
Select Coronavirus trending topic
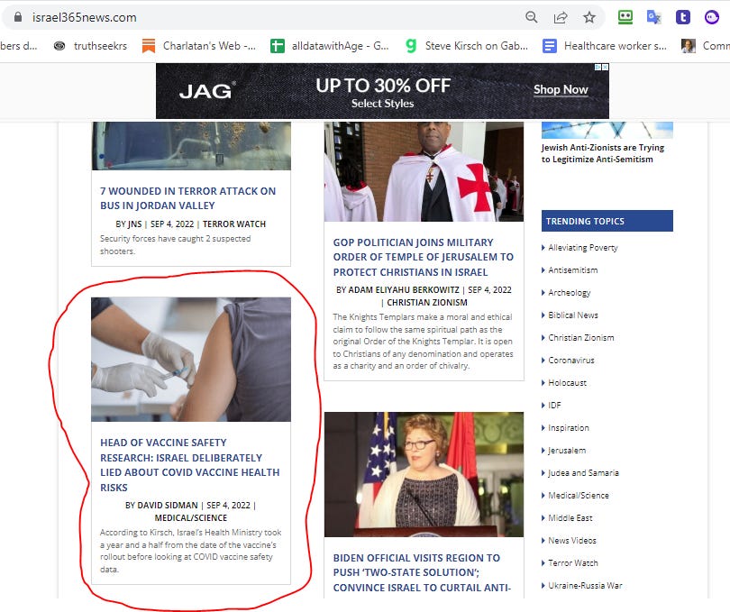(570, 360)
